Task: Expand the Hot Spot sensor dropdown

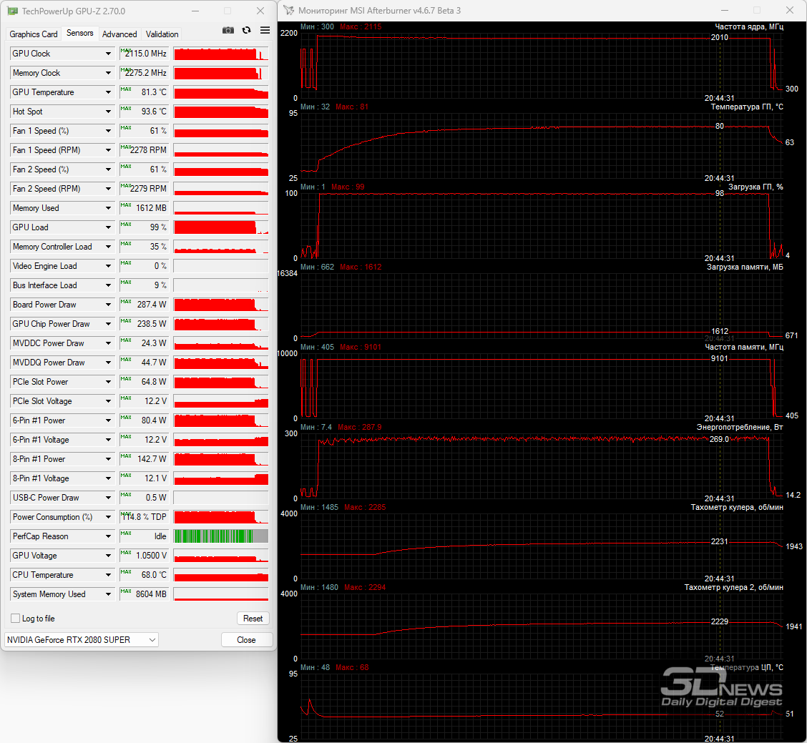Action: point(108,112)
